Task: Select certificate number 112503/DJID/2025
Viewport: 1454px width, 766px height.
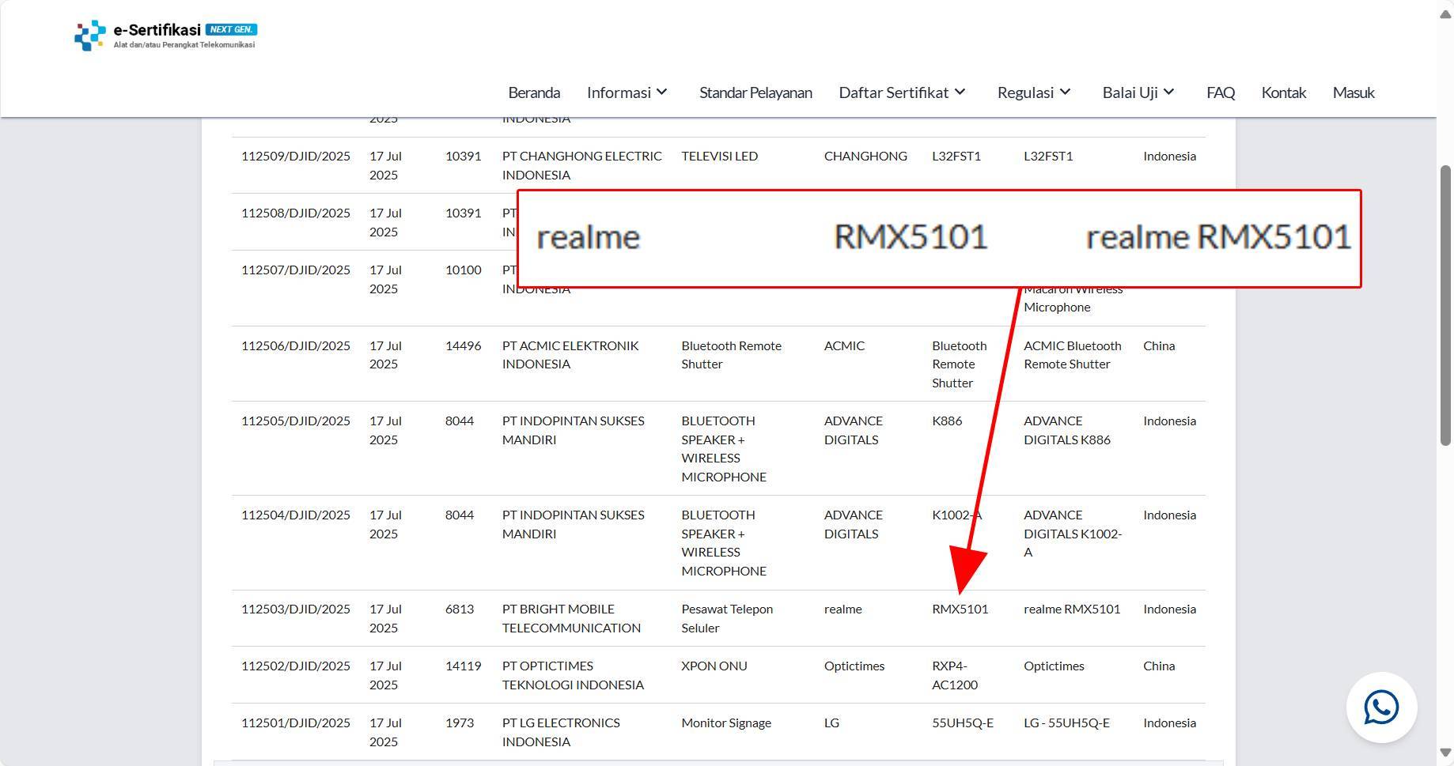Action: click(x=296, y=609)
